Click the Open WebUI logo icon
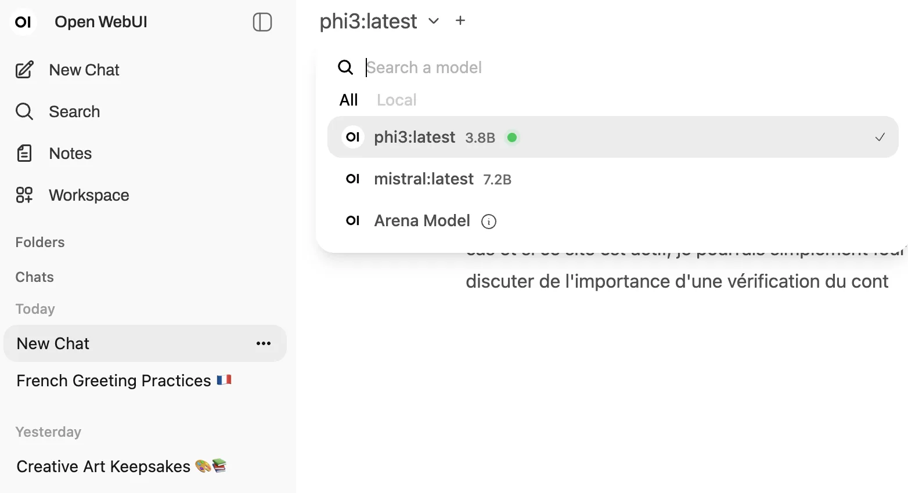 click(23, 23)
